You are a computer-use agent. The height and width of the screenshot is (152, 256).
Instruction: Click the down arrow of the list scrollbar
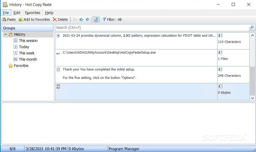[x=252, y=98]
